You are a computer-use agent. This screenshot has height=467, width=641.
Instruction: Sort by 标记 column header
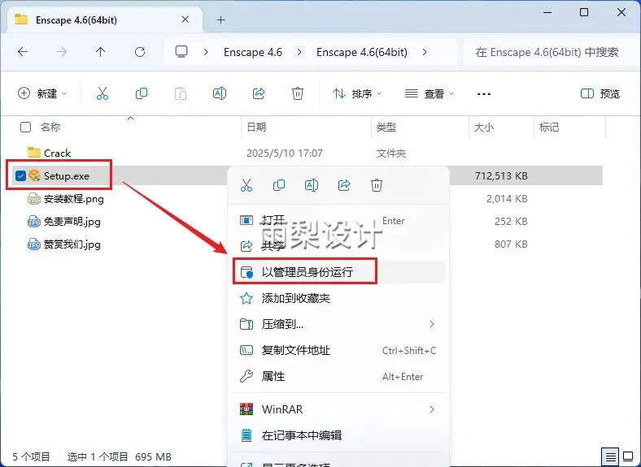549,127
